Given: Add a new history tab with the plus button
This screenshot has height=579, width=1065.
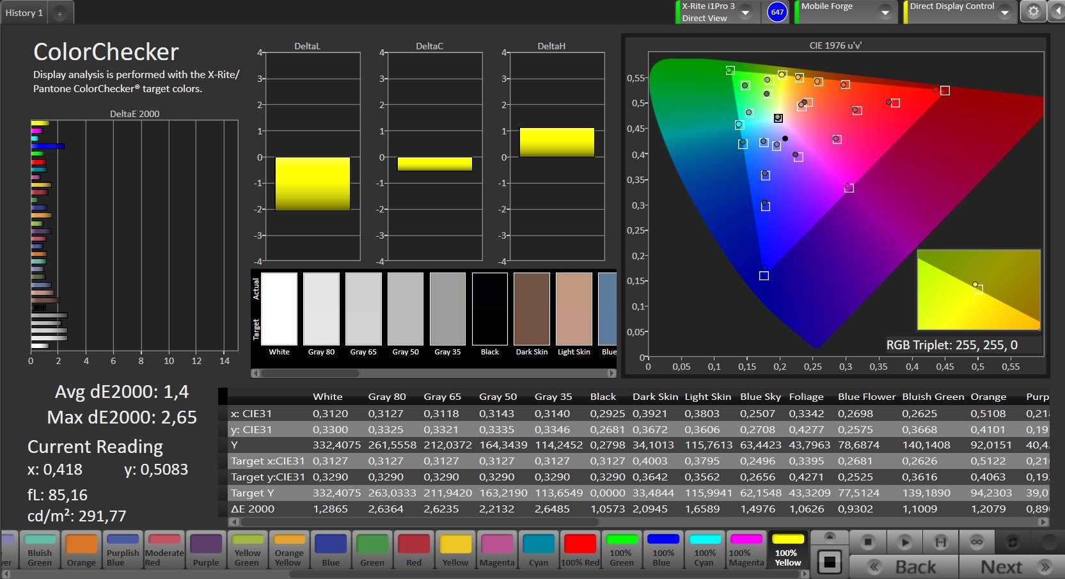Looking at the screenshot, I should 59,13.
